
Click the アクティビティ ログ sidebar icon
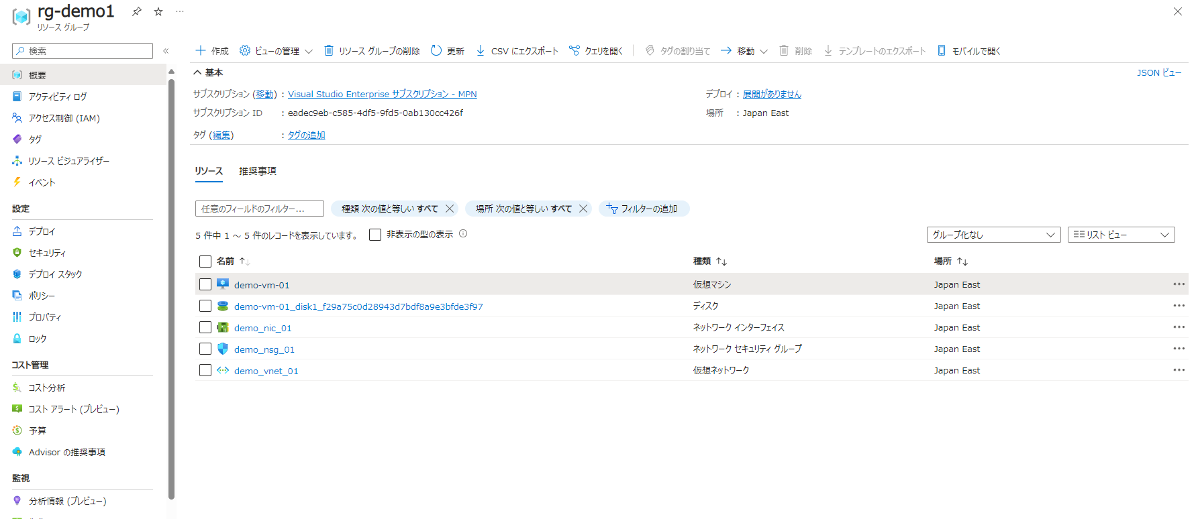coord(17,97)
